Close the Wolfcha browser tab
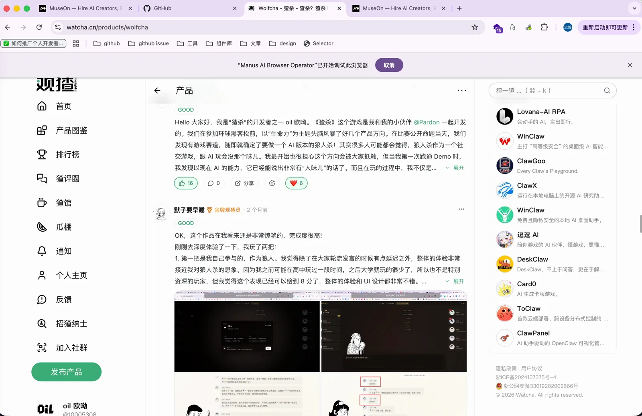Screen dimensions: 642x416 tap(339, 8)
